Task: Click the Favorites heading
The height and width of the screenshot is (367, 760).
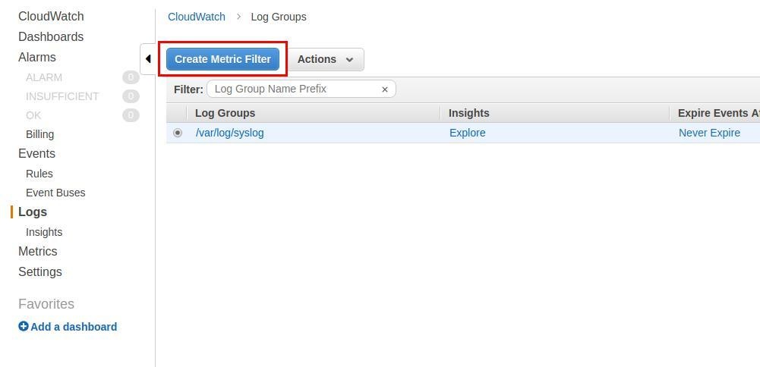Action: click(46, 304)
